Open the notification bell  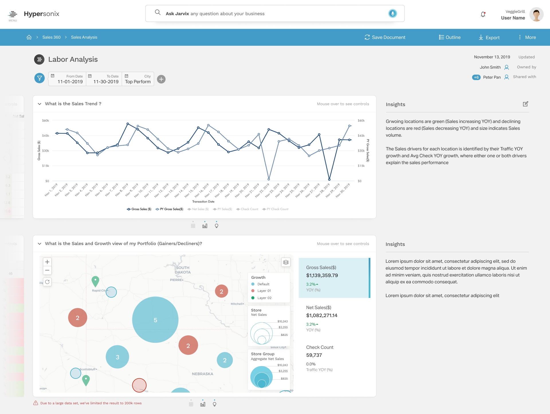pos(483,14)
